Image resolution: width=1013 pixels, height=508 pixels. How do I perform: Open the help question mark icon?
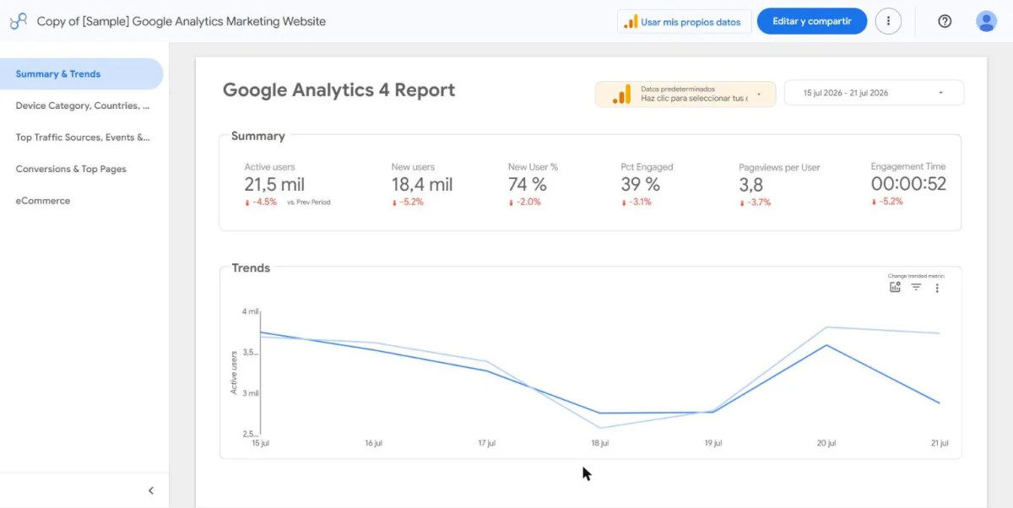tap(945, 21)
